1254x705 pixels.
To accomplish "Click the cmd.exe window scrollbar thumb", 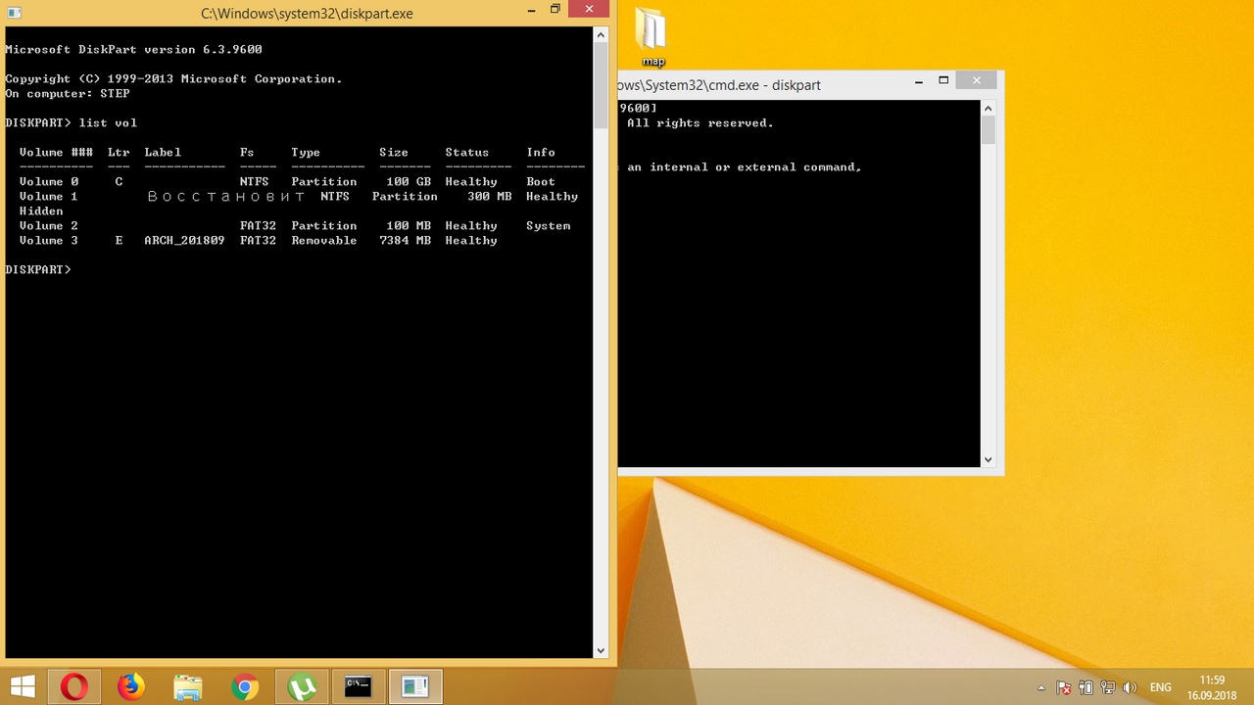I will pyautogui.click(x=988, y=130).
